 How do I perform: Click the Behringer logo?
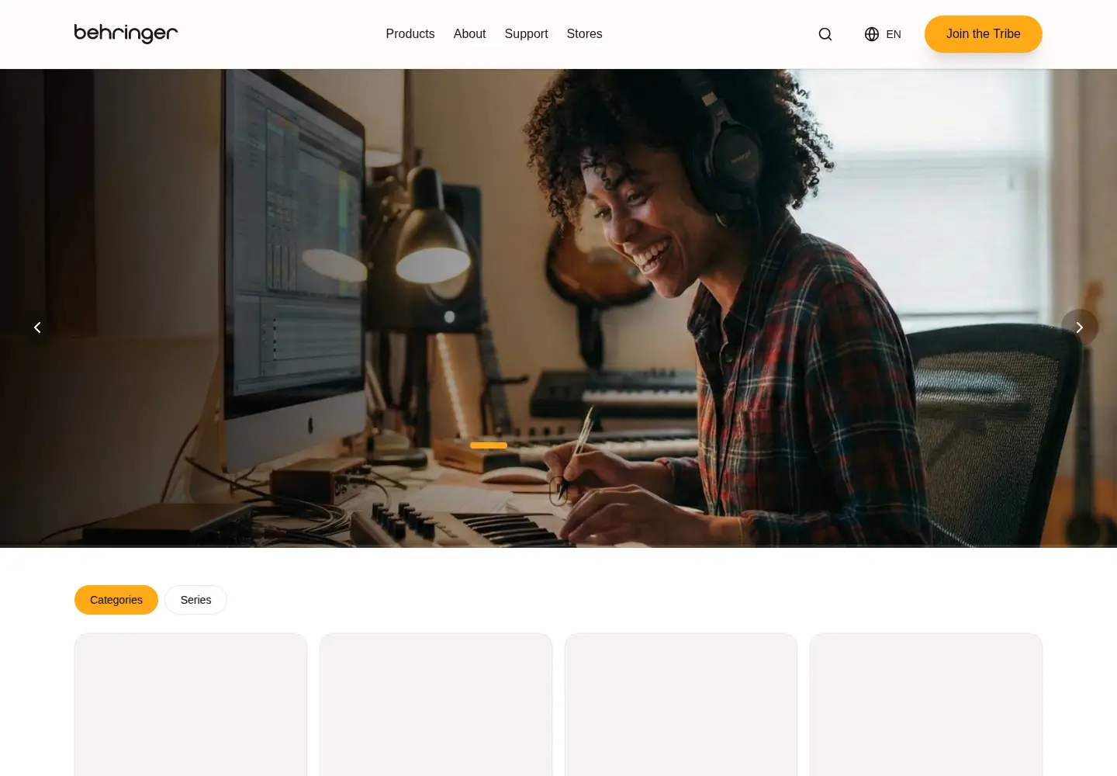tap(126, 33)
